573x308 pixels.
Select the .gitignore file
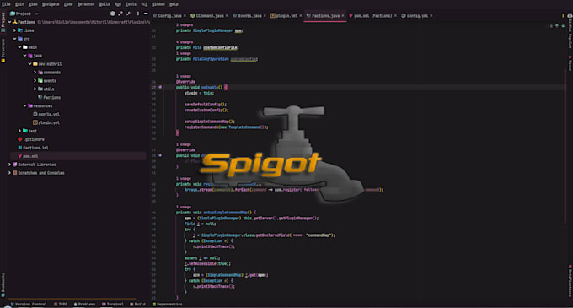click(31, 139)
